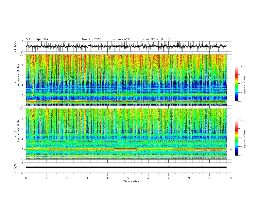
Task: Click the 'ch.3(V)' axis label
Action: coord(16,168)
